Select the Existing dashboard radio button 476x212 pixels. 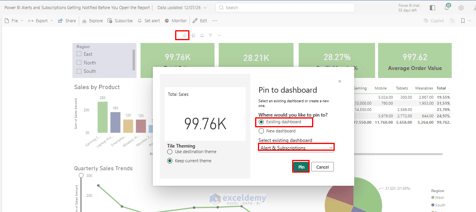click(261, 122)
